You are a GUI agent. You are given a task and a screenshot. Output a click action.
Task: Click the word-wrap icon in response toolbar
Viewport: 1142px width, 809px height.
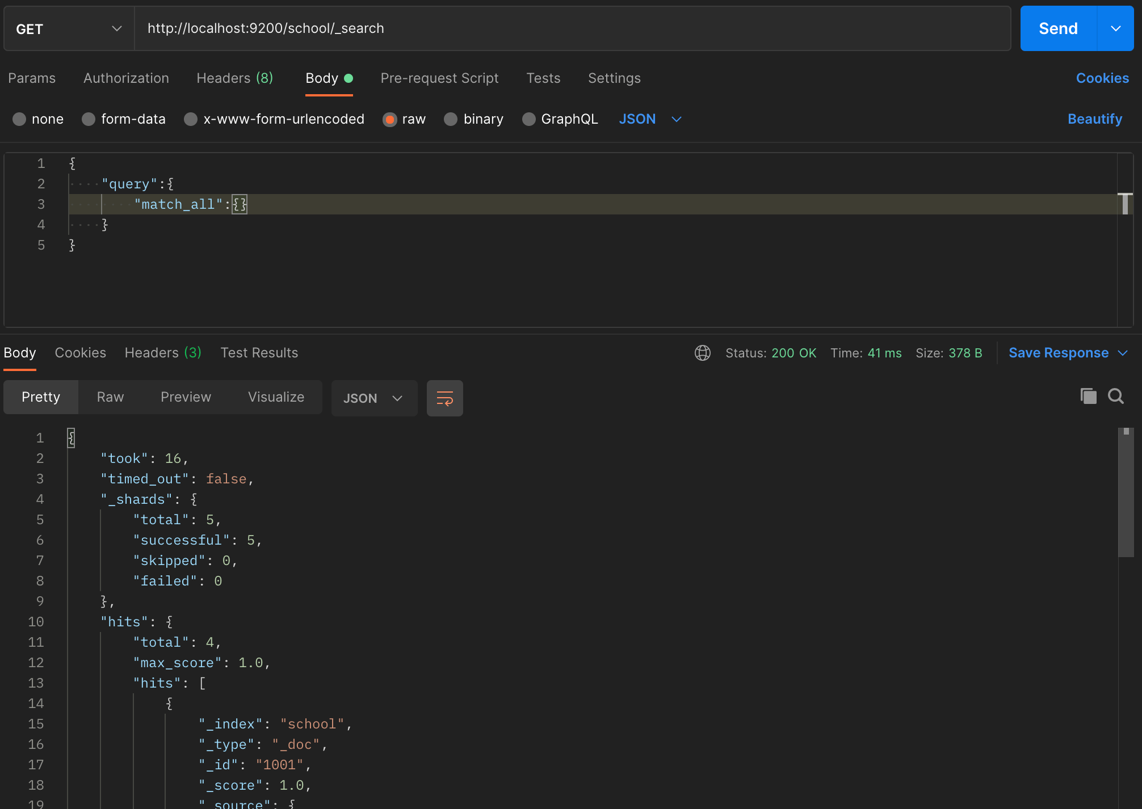444,398
